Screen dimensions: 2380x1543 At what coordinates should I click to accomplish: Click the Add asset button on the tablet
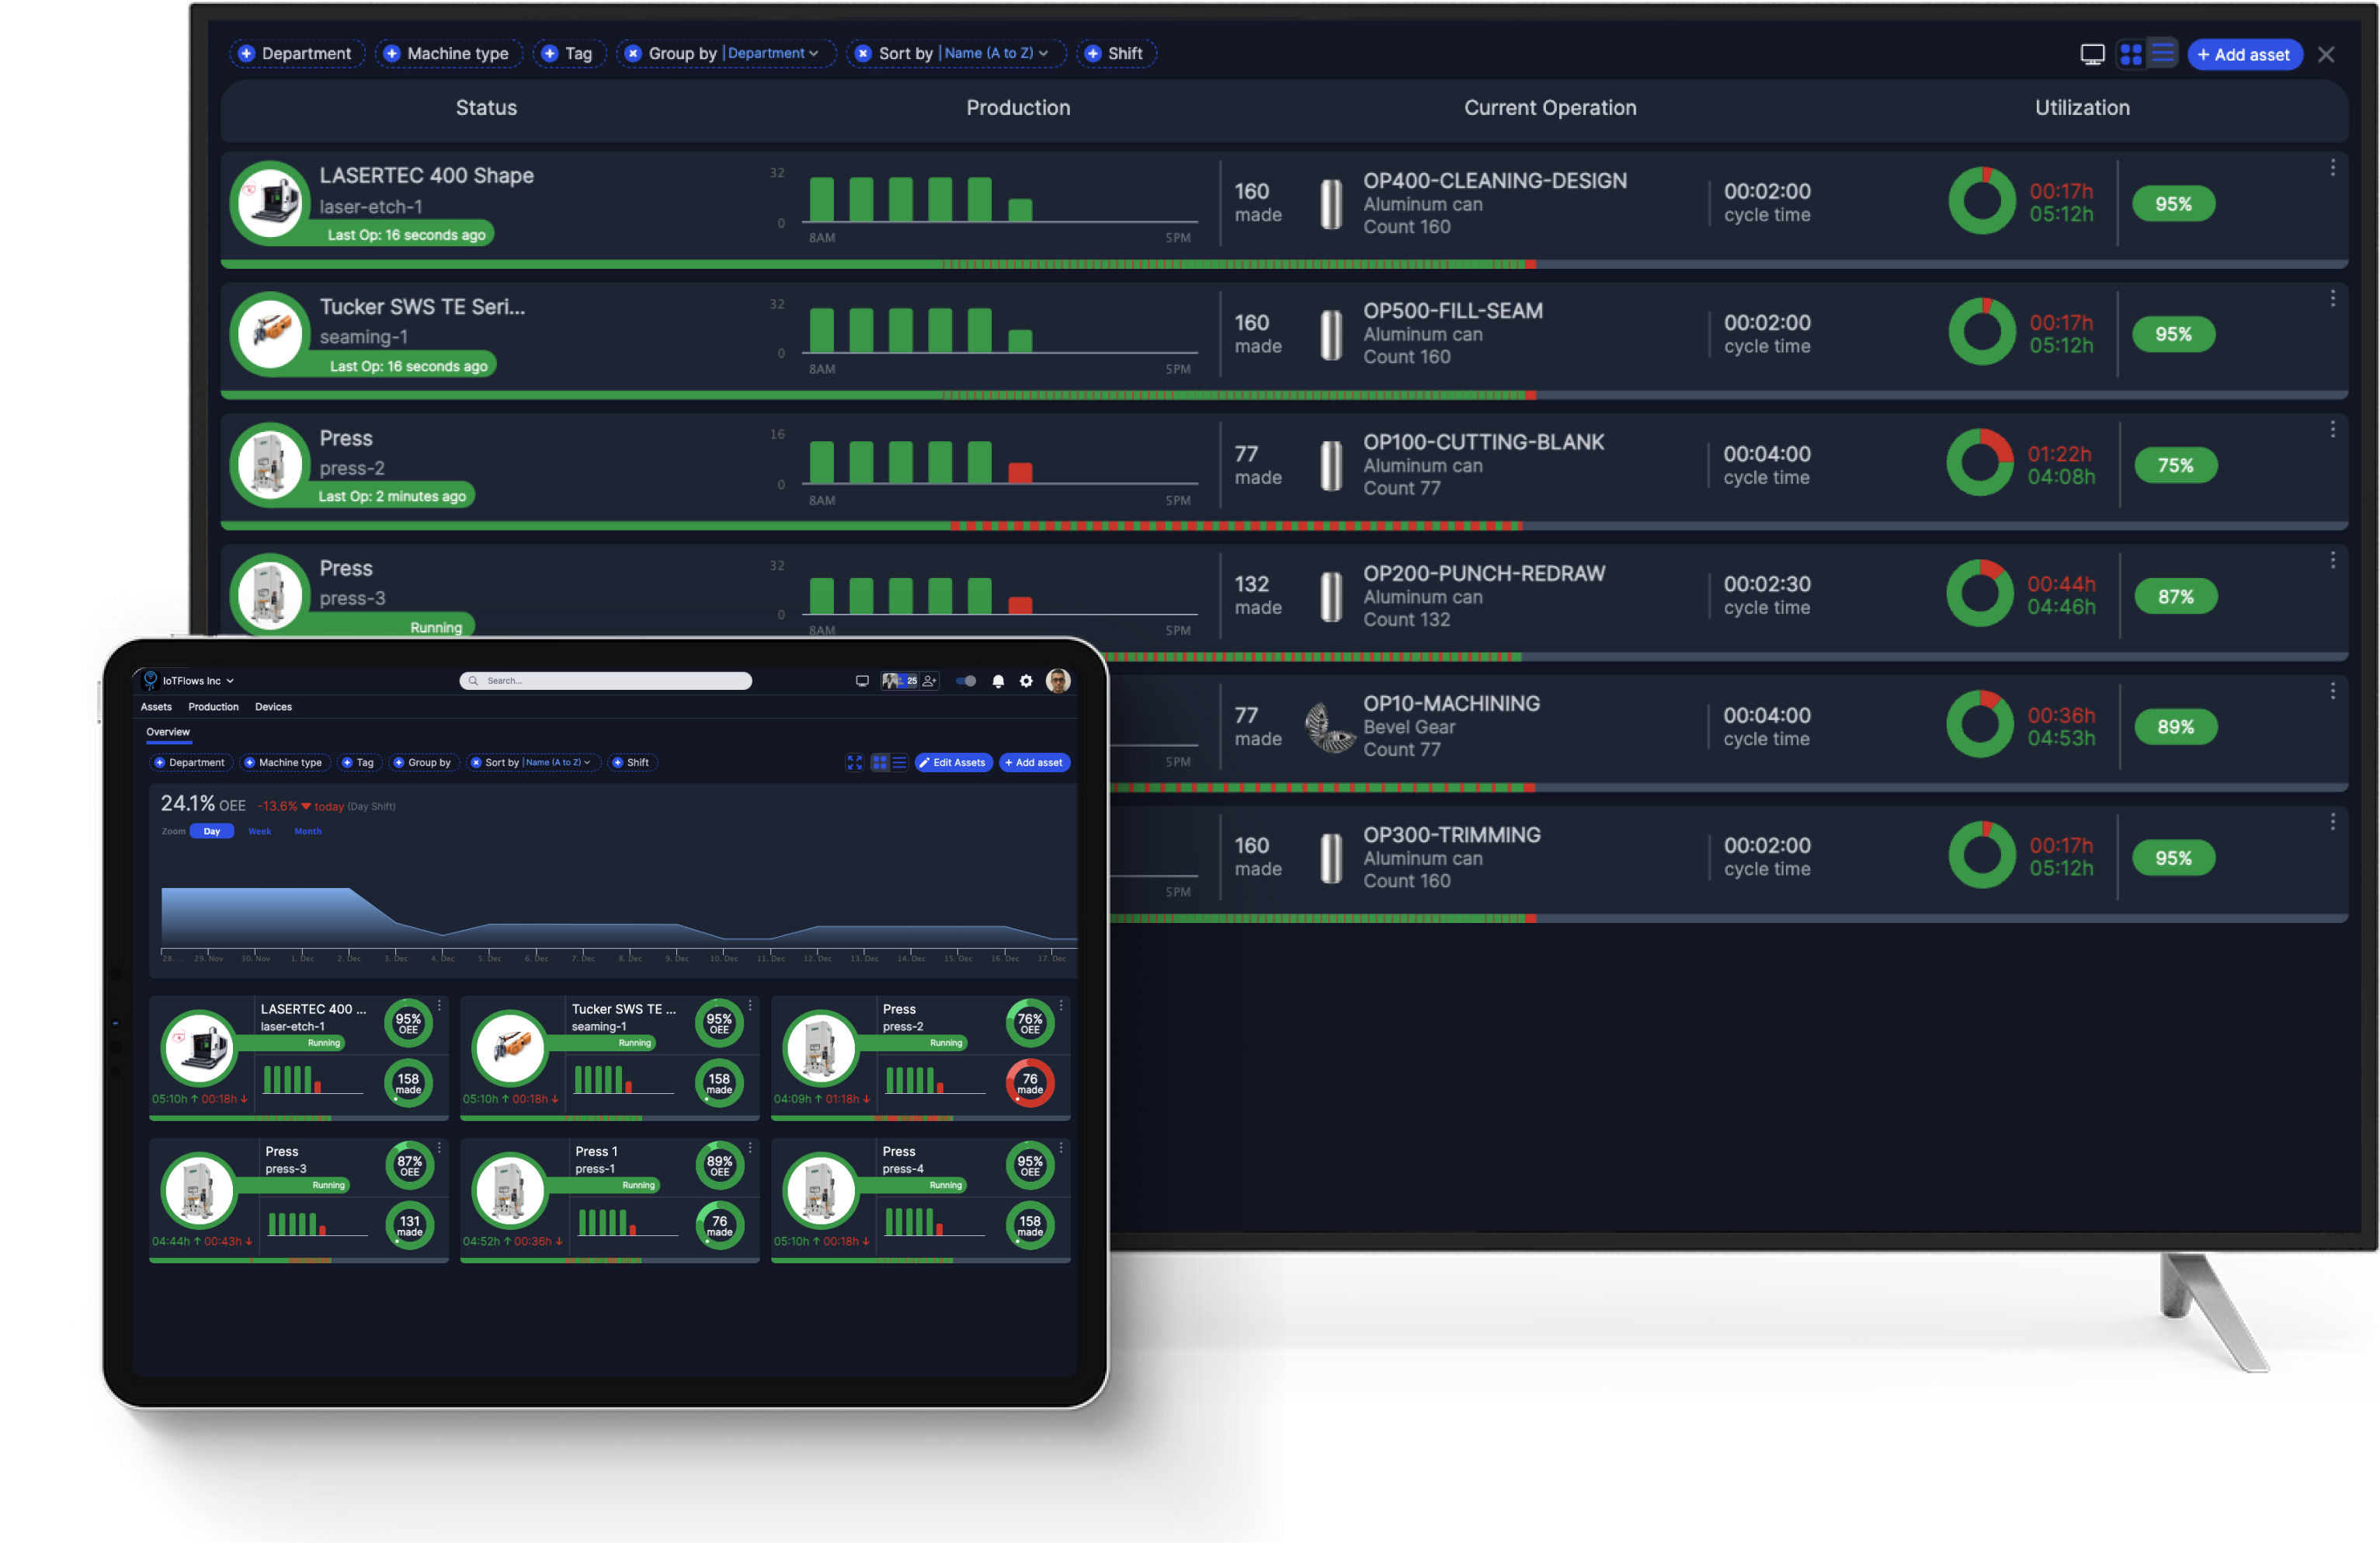point(1035,762)
